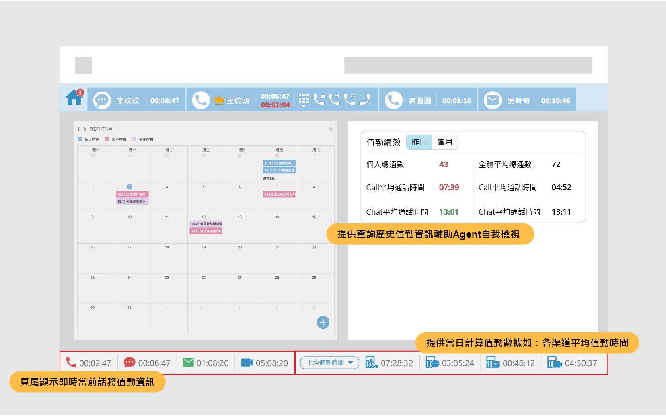This screenshot has width=666, height=416.
Task: Click the blue add event plus button
Action: point(323,322)
